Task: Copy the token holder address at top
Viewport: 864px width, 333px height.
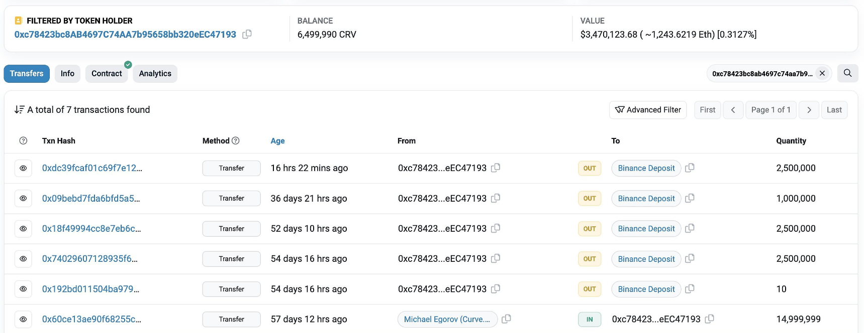Action: (247, 35)
